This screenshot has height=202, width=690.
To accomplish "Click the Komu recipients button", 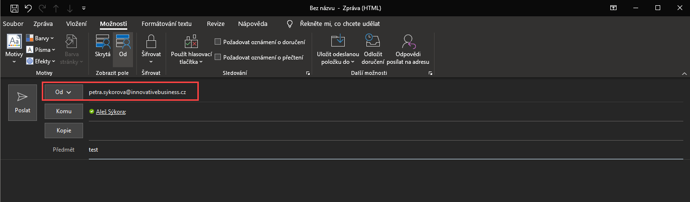I will point(63,112).
